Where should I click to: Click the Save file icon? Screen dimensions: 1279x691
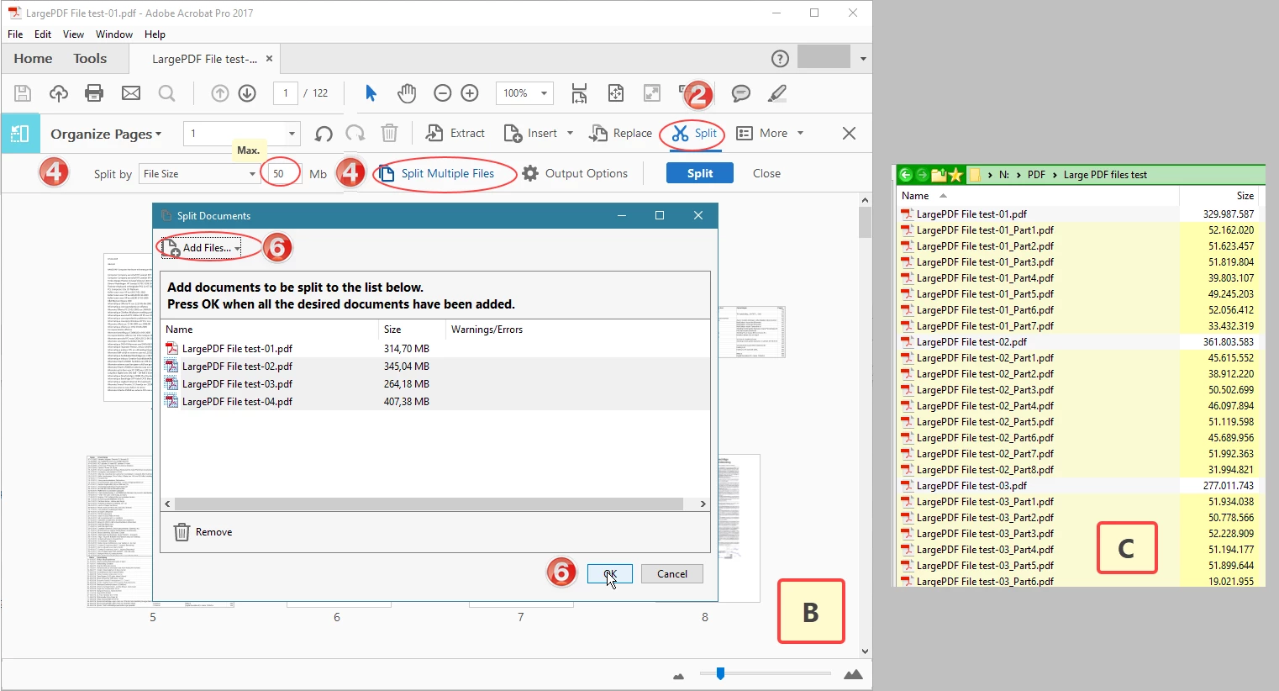coord(23,93)
